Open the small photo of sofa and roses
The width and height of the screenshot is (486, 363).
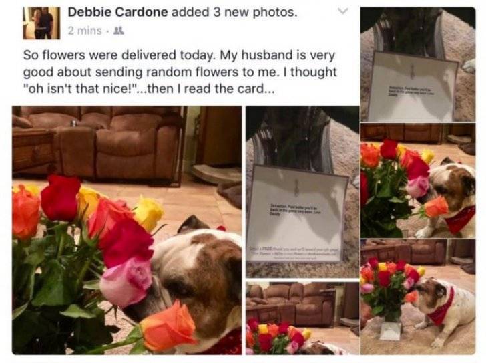coord(302,318)
